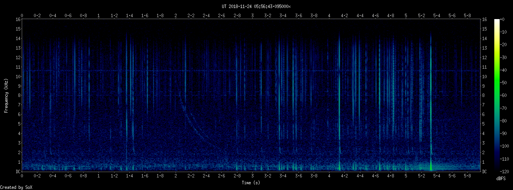
Task: Click the faint horizontal line near 10.6 kHz
Action: point(251,71)
